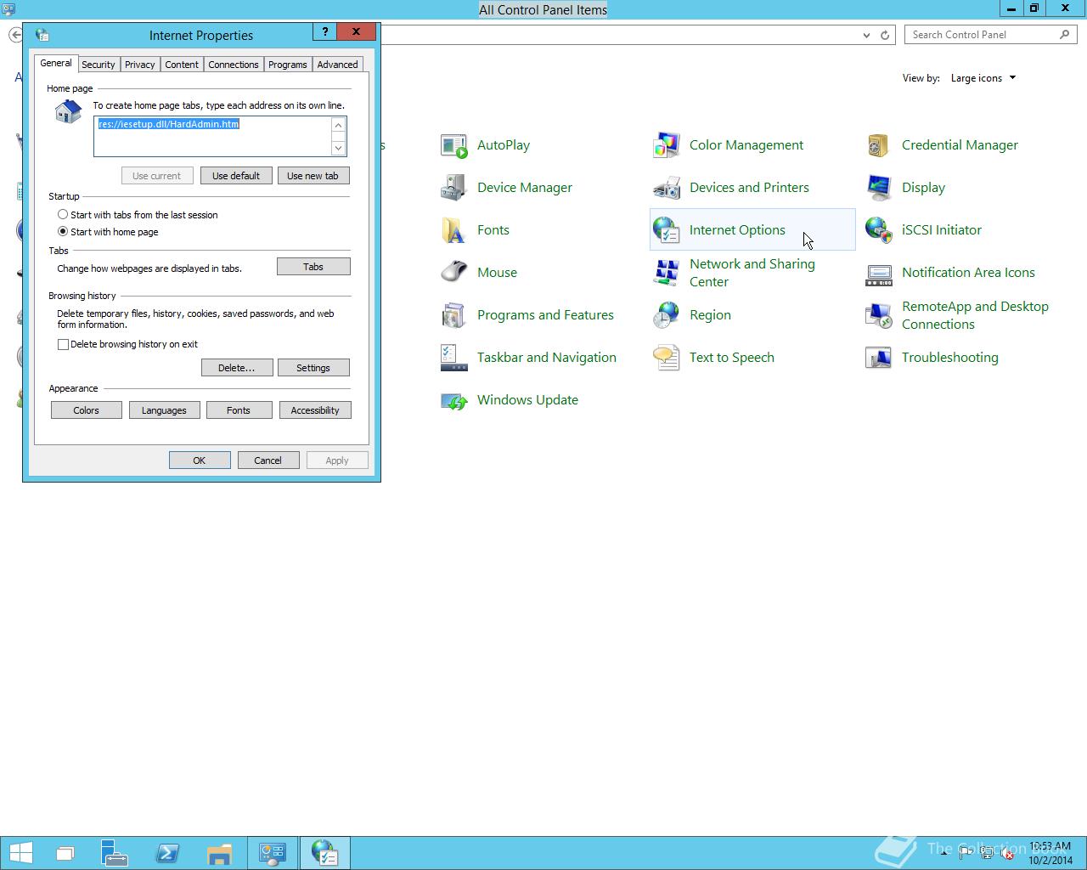Image resolution: width=1087 pixels, height=870 pixels.
Task: Open the address bar history dropdown arrow
Action: 866,35
